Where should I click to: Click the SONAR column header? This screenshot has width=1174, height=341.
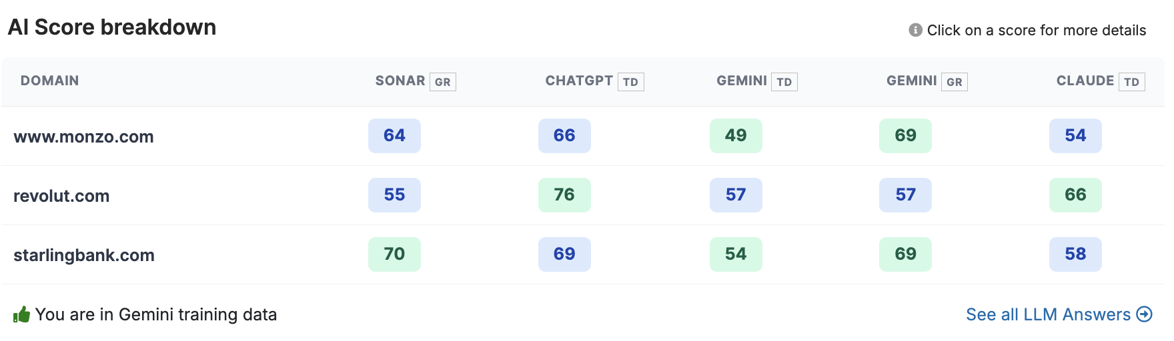tap(400, 81)
